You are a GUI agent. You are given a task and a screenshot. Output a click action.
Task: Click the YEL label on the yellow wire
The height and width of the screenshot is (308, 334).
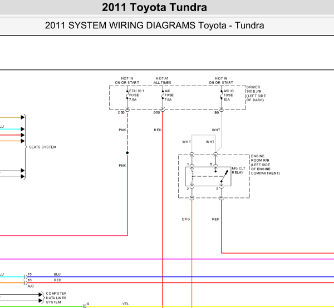coord(126,304)
